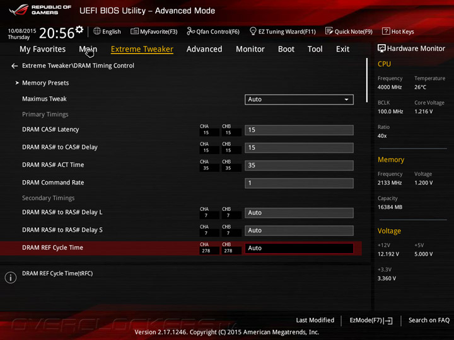The image size is (454, 340).
Task: View Last Modified settings
Action: click(315, 320)
